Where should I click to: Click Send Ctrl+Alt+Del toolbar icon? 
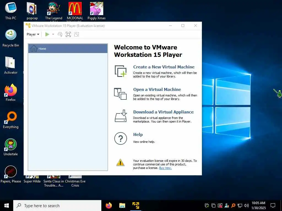[60, 34]
